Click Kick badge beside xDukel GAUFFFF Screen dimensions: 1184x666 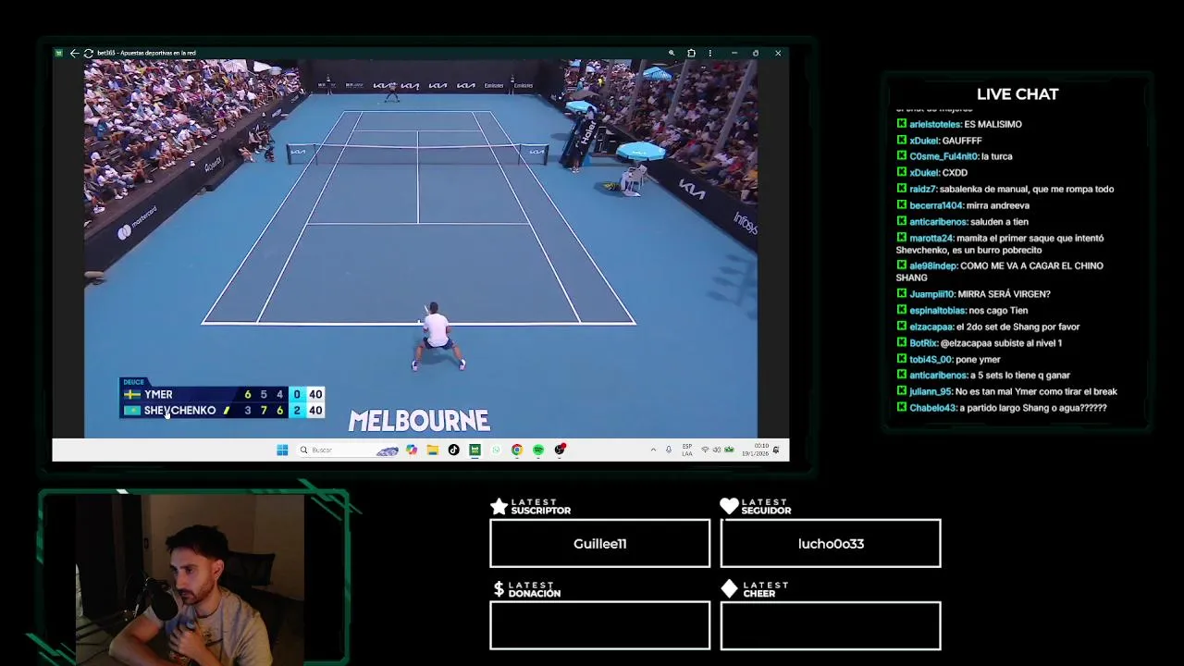[901, 141]
